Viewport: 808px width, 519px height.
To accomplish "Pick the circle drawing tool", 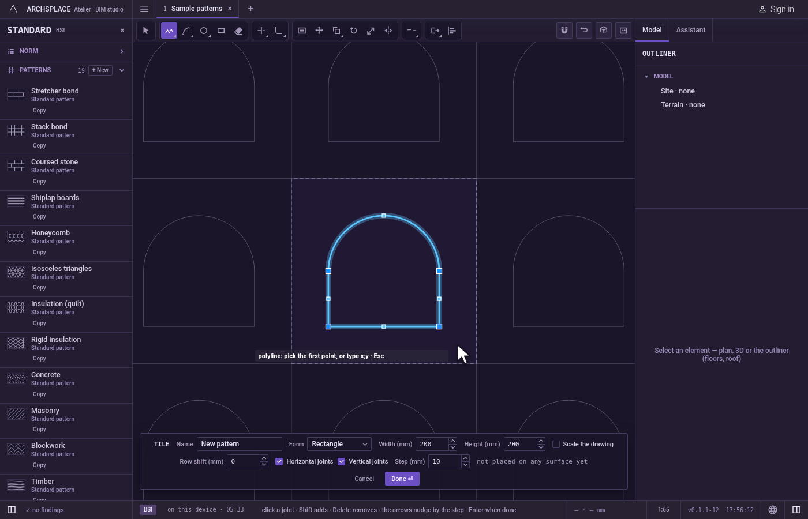I will tap(204, 31).
